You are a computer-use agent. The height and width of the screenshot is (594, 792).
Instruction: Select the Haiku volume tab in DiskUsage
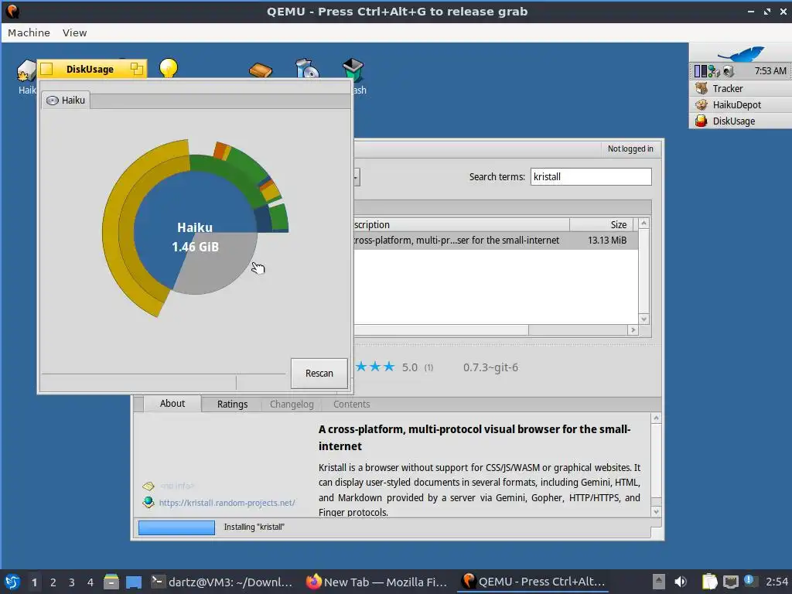[67, 100]
